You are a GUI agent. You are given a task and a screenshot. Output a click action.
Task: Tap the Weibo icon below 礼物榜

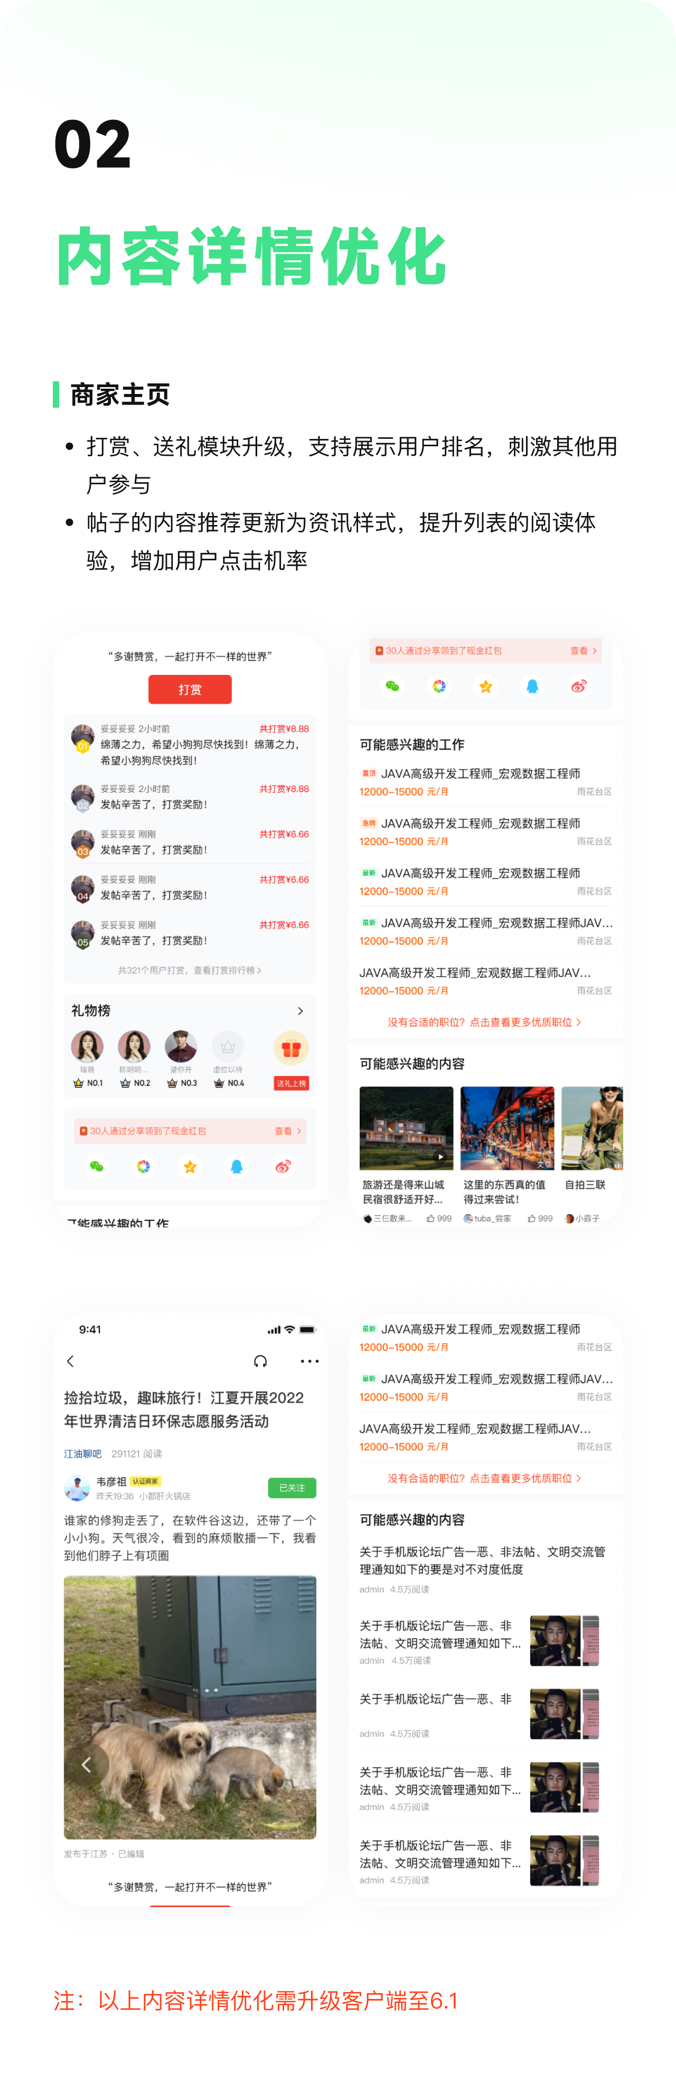(283, 1167)
